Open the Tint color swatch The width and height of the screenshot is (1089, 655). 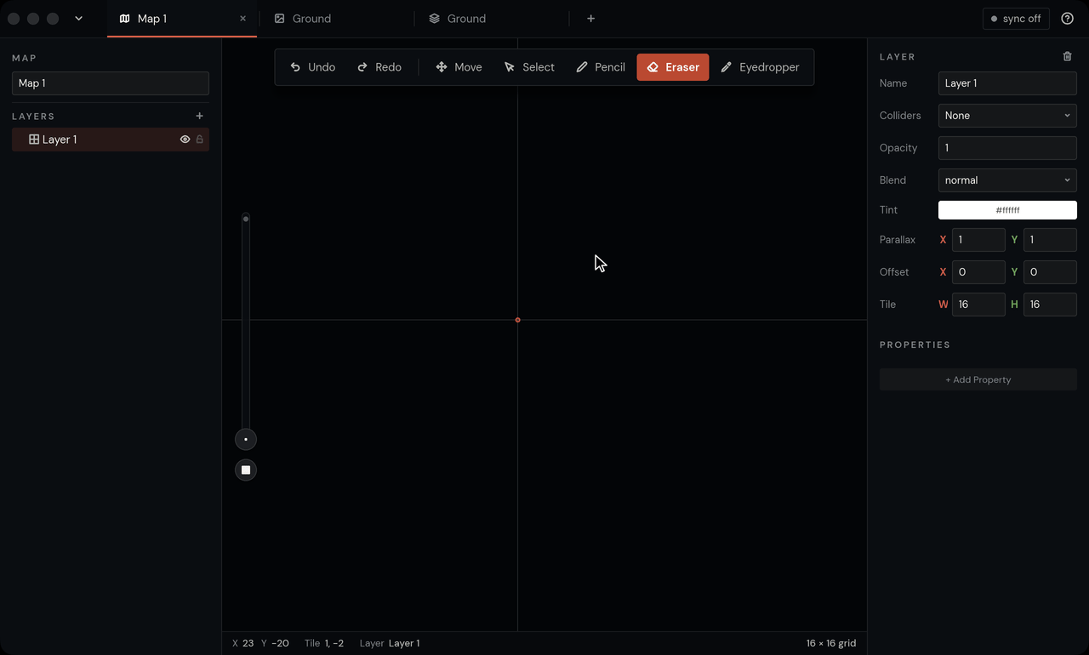(1007, 210)
